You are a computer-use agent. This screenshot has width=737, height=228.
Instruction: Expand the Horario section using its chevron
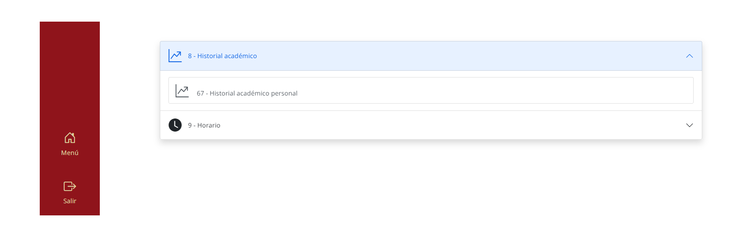(x=689, y=125)
